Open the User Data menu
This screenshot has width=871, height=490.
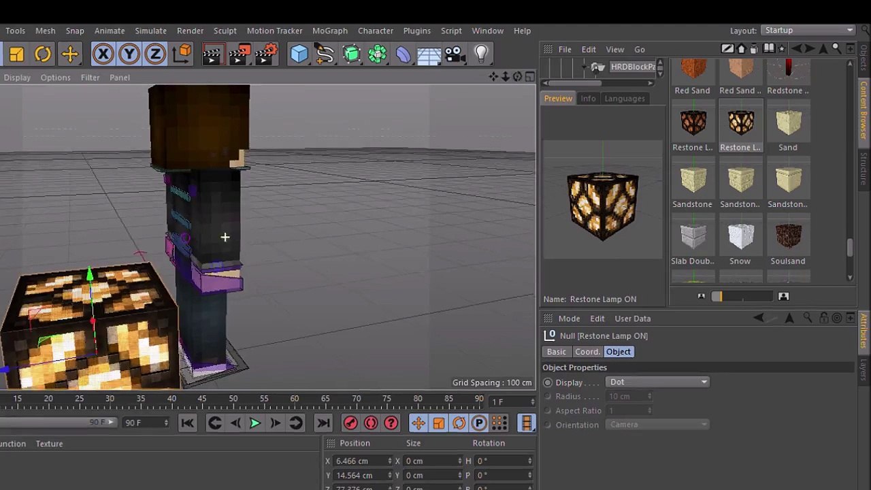coord(633,318)
